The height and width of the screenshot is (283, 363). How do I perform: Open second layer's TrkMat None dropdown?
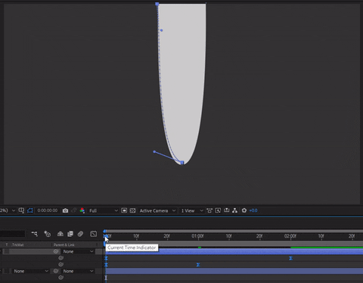(x=31, y=271)
